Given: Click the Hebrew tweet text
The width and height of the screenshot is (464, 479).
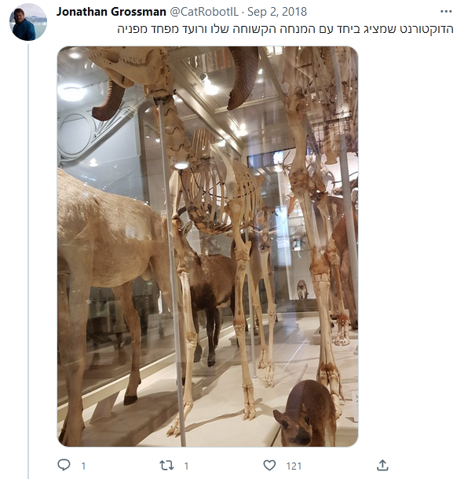Looking at the screenshot, I should click(x=285, y=29).
